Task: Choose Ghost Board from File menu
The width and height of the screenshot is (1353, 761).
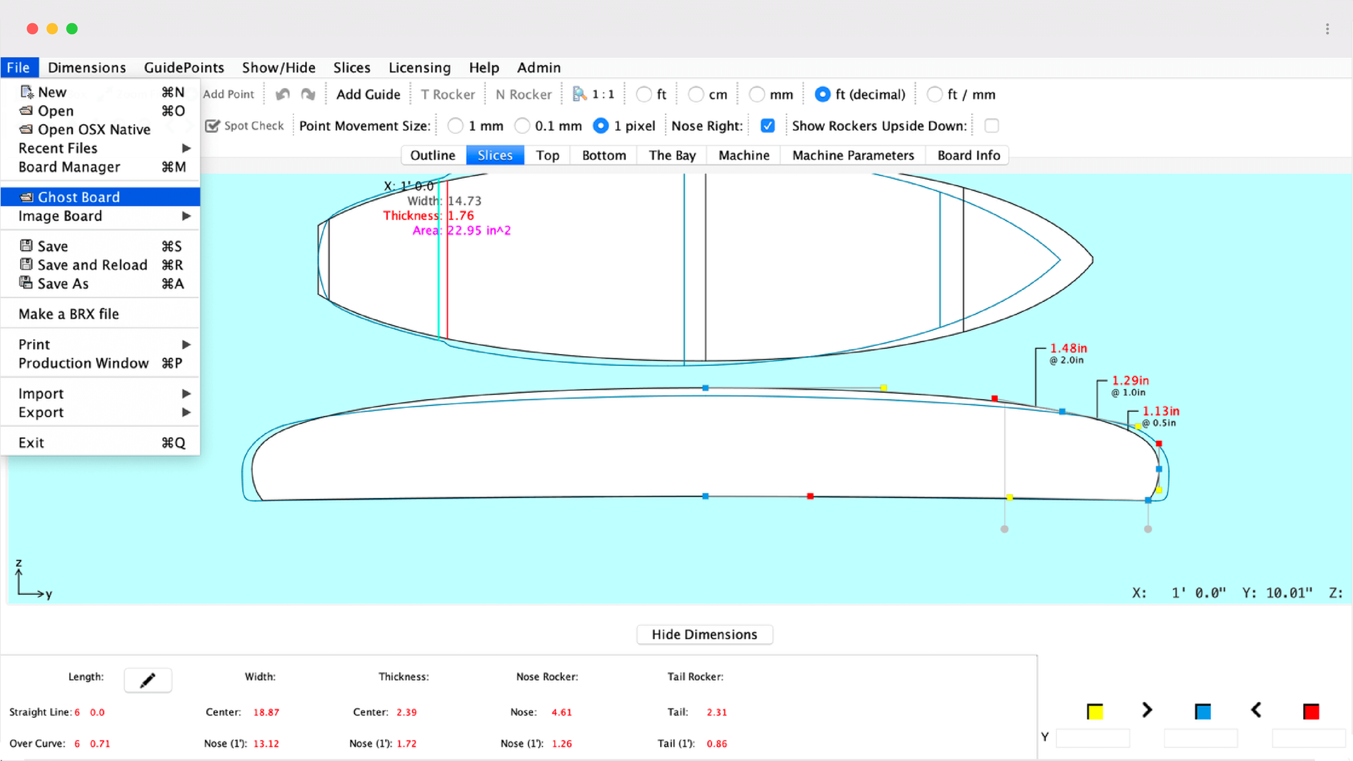Action: click(79, 197)
